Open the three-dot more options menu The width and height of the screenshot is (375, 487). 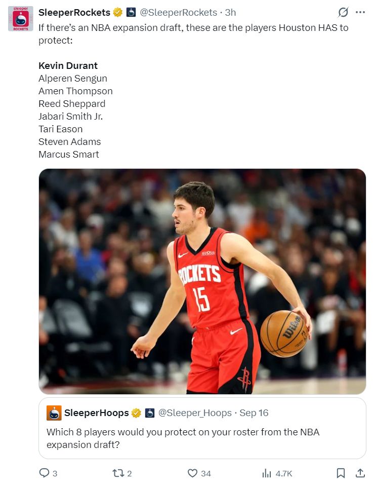pyautogui.click(x=360, y=12)
